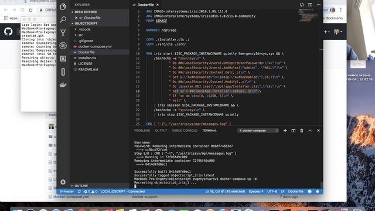Click the terminal panel scrollbar
The width and height of the screenshot is (375, 211).
pyautogui.click(x=322, y=185)
